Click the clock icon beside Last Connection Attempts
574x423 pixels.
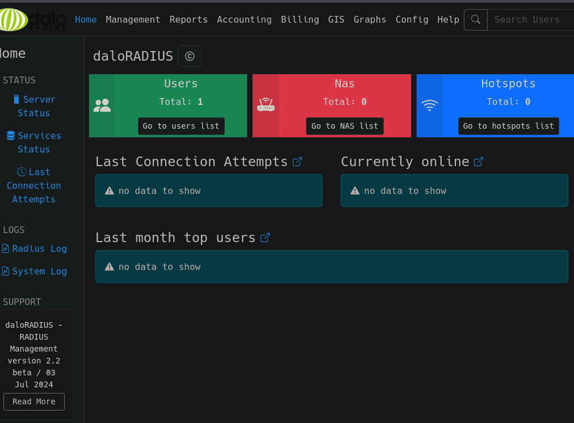22,172
